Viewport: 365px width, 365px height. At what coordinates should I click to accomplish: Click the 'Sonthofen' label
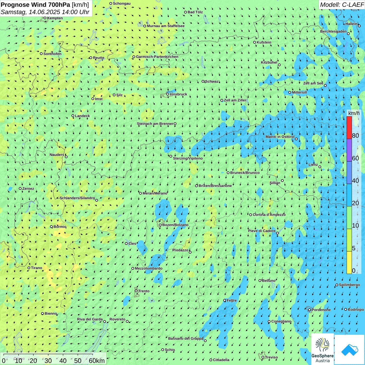coord(52,54)
